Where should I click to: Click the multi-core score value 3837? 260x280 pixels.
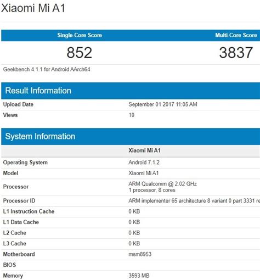point(236,53)
